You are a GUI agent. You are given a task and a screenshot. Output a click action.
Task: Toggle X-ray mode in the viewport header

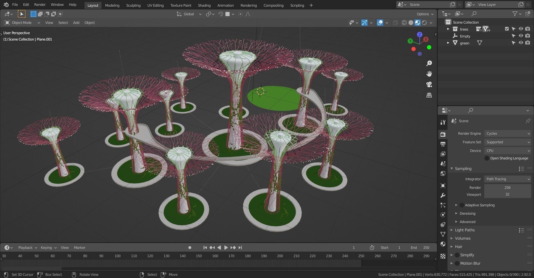pyautogui.click(x=395, y=23)
